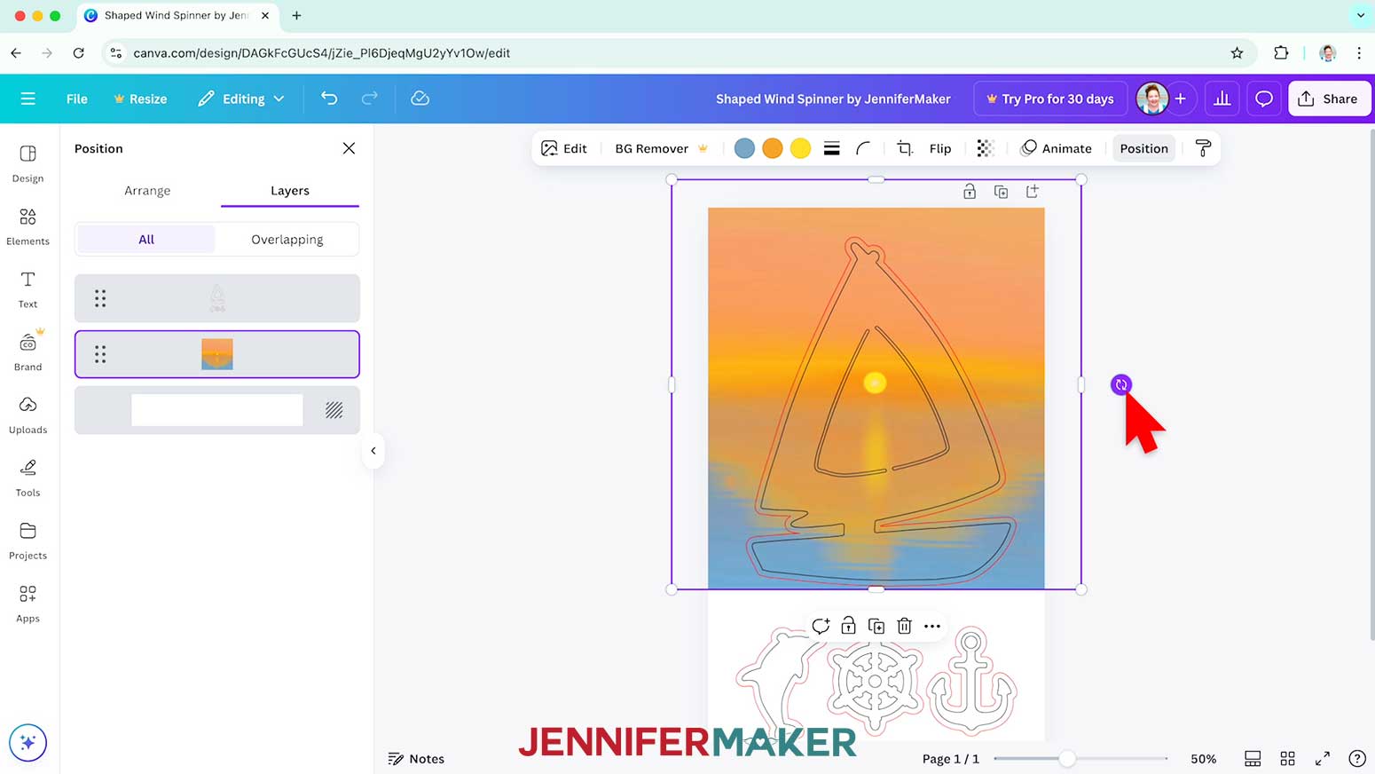Select the sunset image layer
This screenshot has width=1375, height=774.
217,354
